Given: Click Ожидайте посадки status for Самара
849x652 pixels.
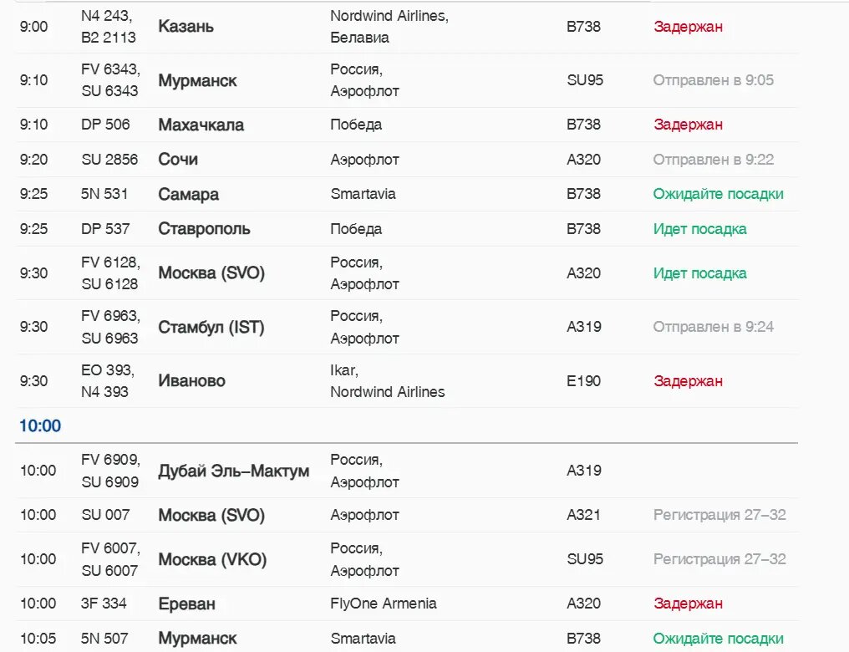Looking at the screenshot, I should coord(718,194).
